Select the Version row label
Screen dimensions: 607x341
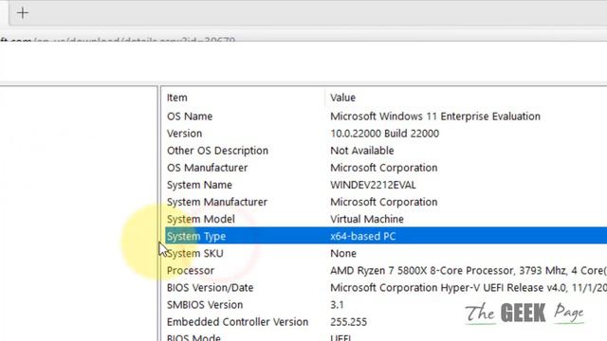pos(184,134)
